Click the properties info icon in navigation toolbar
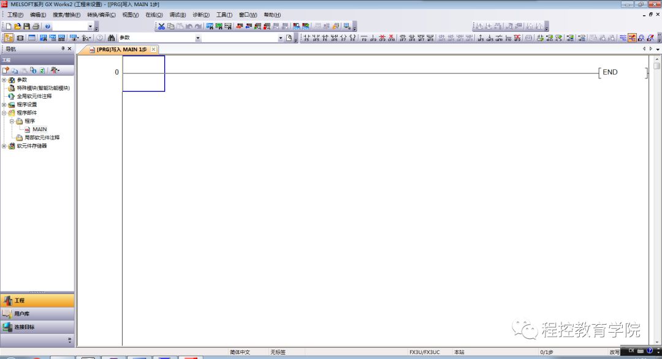 [33, 70]
